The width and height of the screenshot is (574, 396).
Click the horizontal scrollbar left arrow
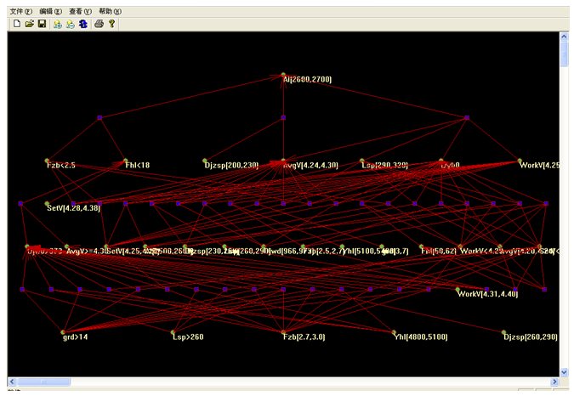tap(13, 382)
